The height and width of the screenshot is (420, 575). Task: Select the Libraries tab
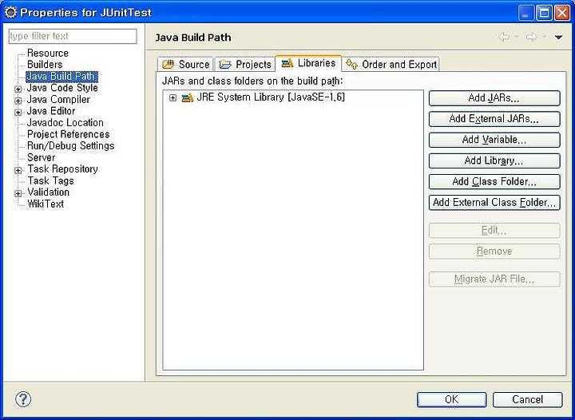pyautogui.click(x=308, y=63)
